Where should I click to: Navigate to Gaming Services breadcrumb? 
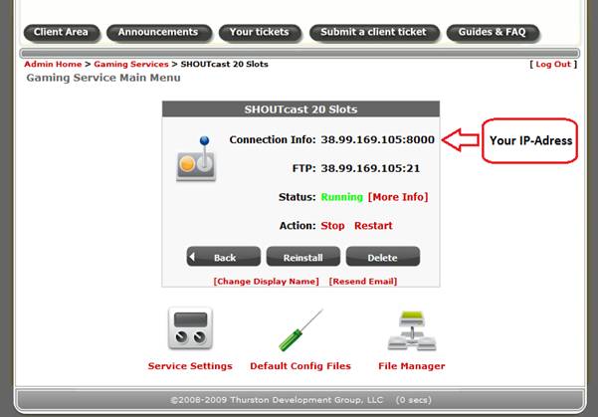[x=131, y=64]
